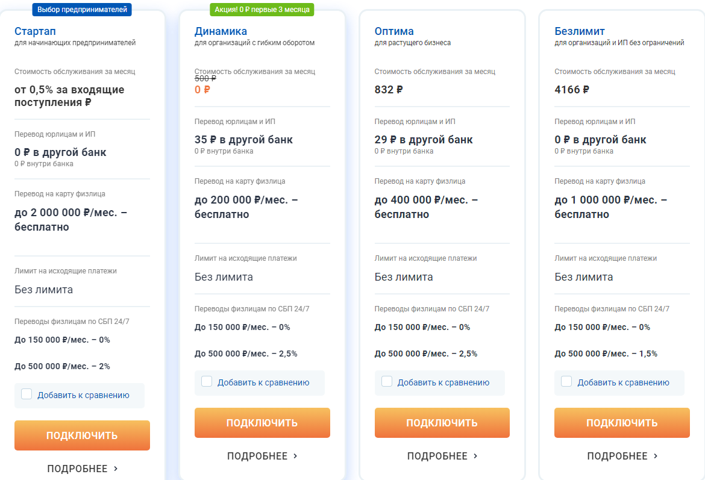Screen dimensions: 705x480
Task: Click the blue 'Выбор предпринимателей' badge
Action: click(x=82, y=10)
